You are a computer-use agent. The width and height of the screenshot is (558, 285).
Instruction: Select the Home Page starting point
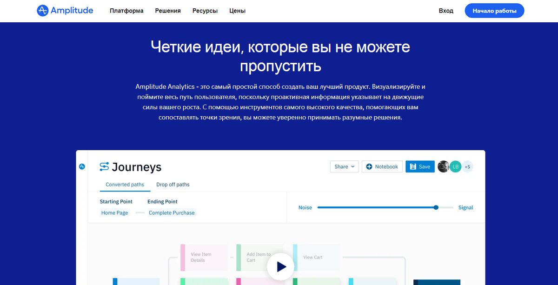coord(115,213)
